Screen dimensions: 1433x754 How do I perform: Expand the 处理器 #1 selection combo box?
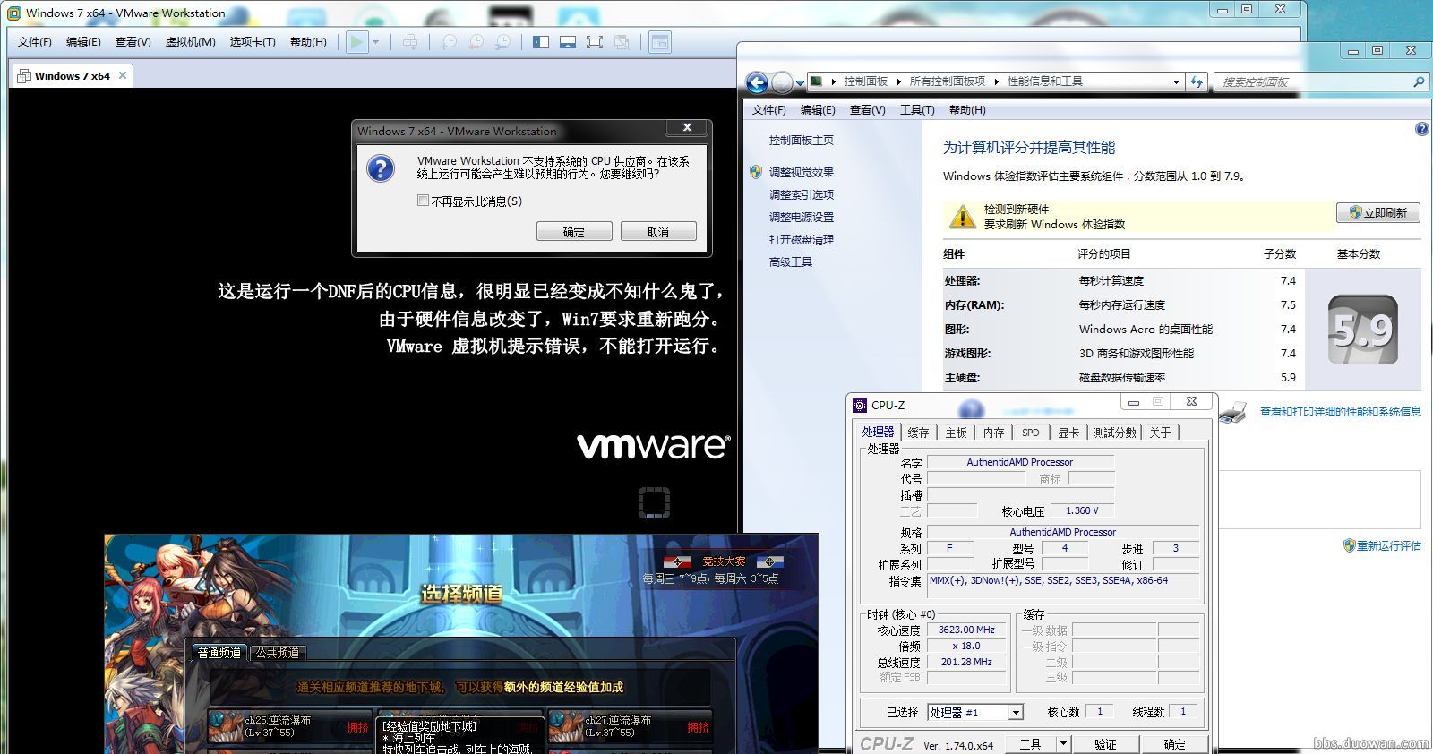pos(1016,713)
